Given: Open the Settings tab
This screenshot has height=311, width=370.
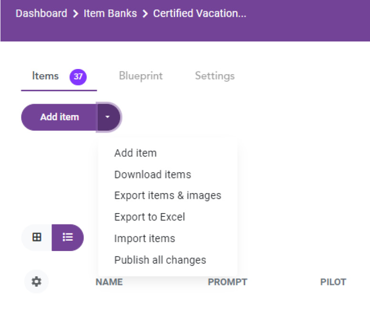Looking at the screenshot, I should 215,76.
